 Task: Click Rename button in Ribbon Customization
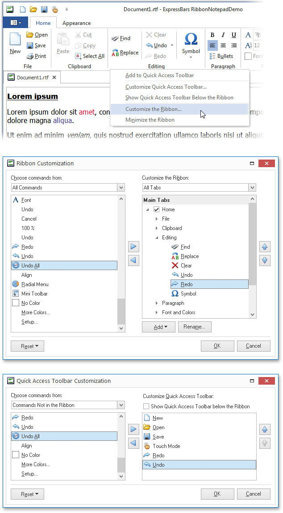[195, 327]
